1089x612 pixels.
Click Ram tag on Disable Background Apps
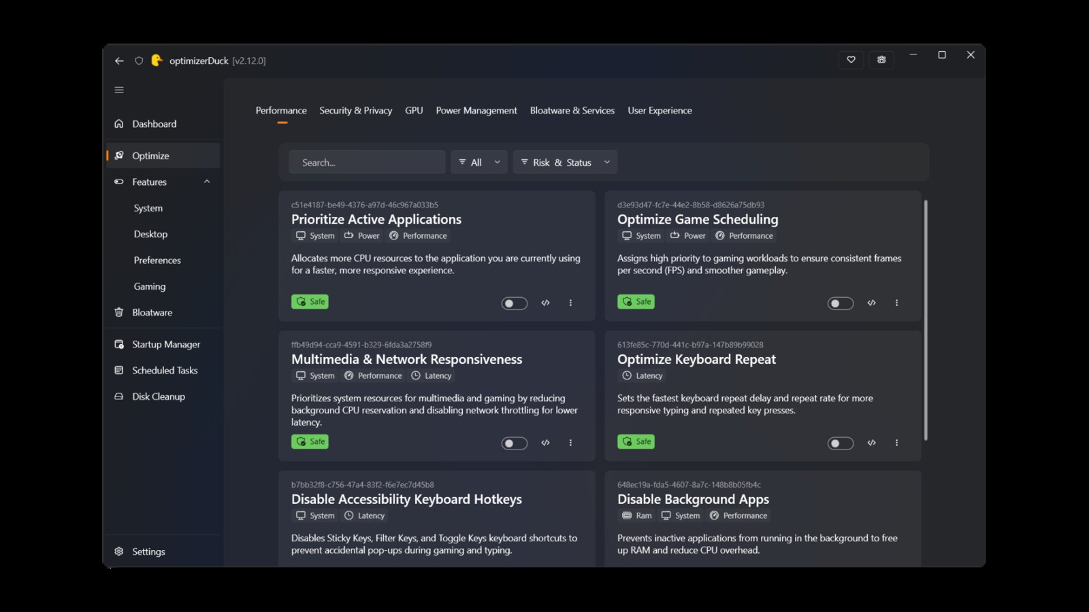pos(636,515)
